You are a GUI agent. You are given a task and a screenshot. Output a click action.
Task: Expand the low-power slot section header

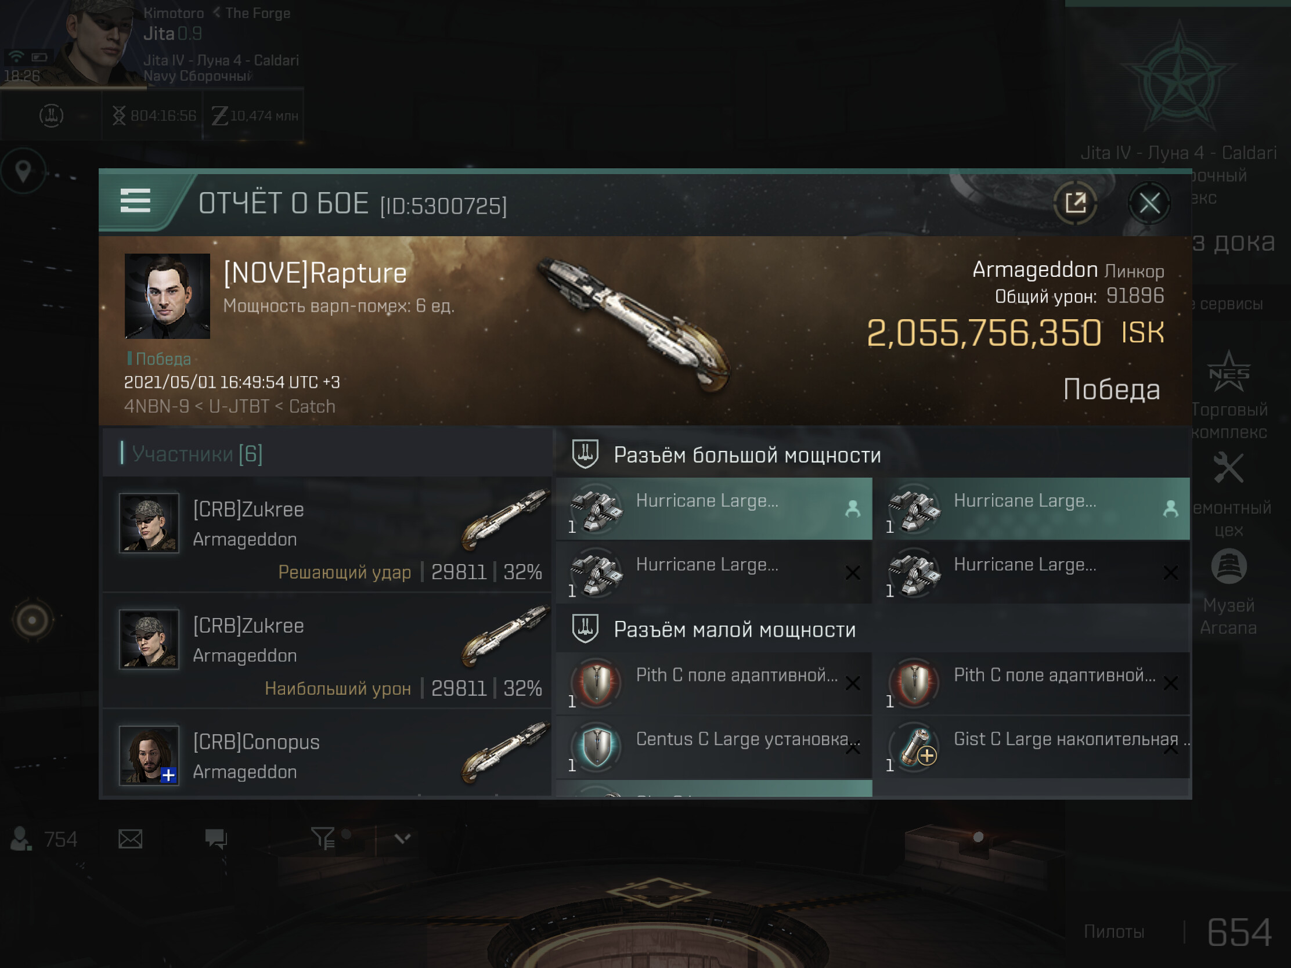coord(872,629)
